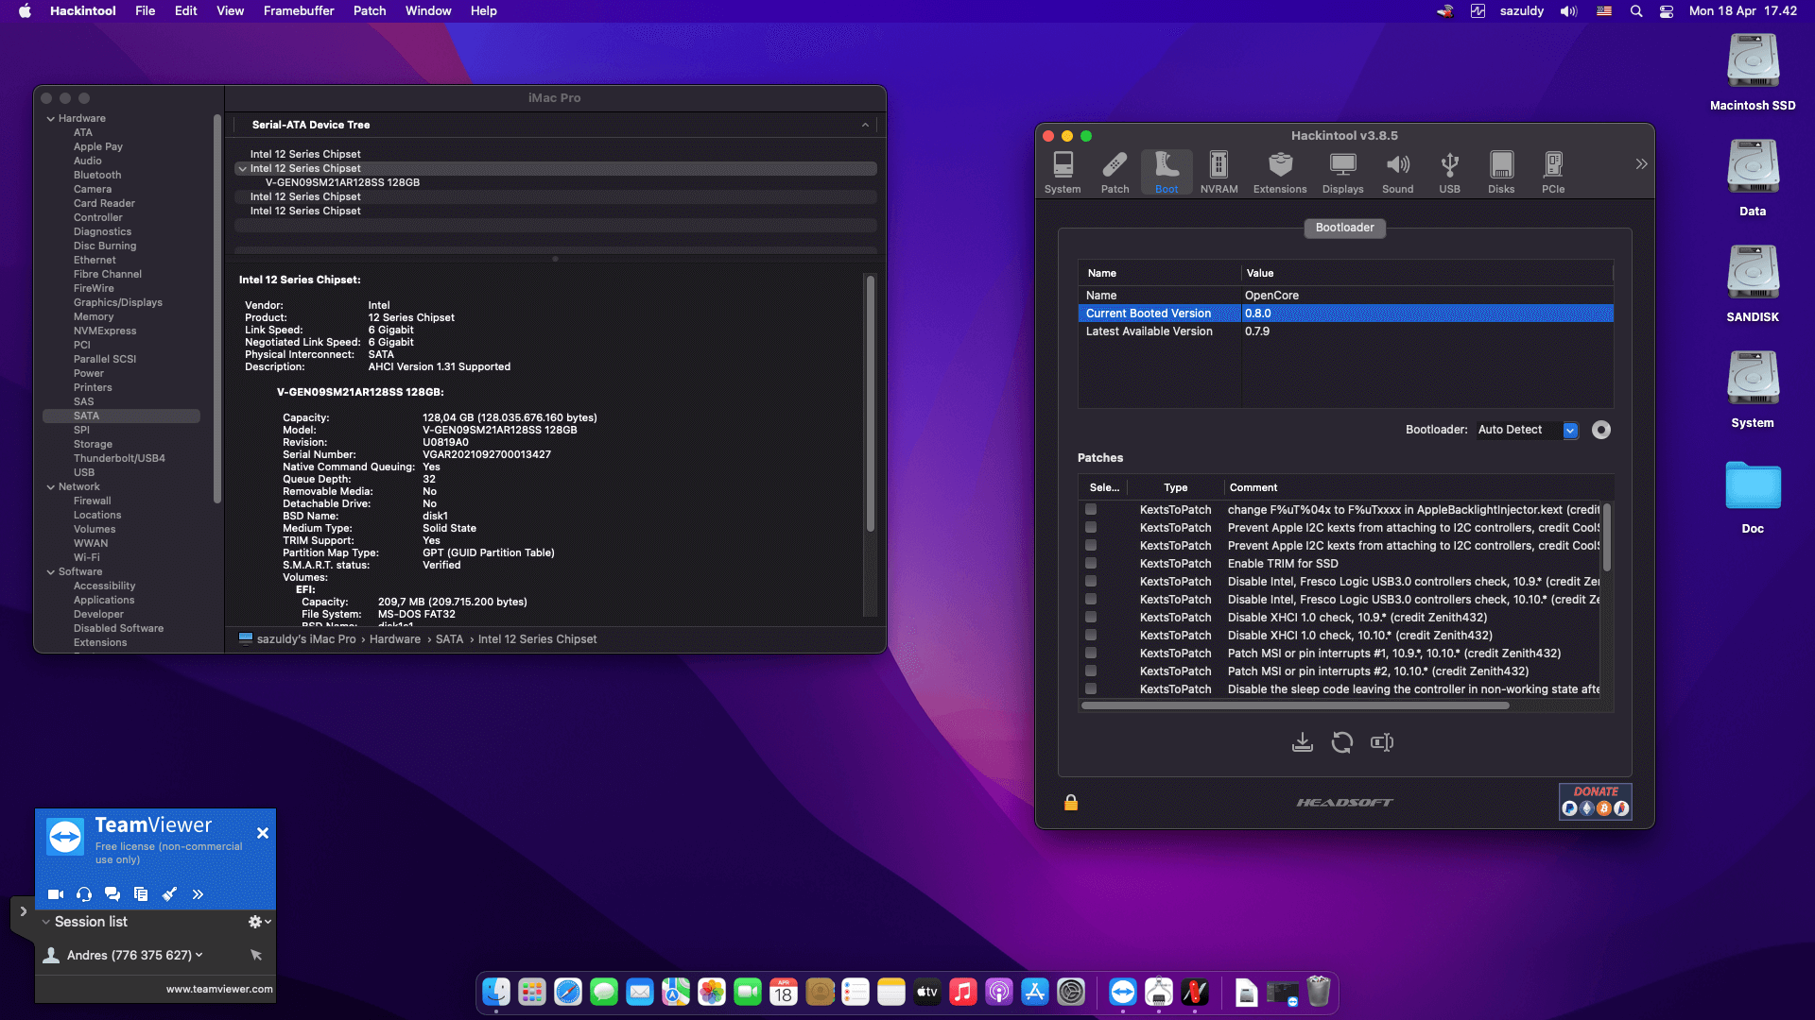This screenshot has width=1815, height=1020.
Task: Check 'Patch MSI or pin interrupts #1' patch
Action: 1091,654
